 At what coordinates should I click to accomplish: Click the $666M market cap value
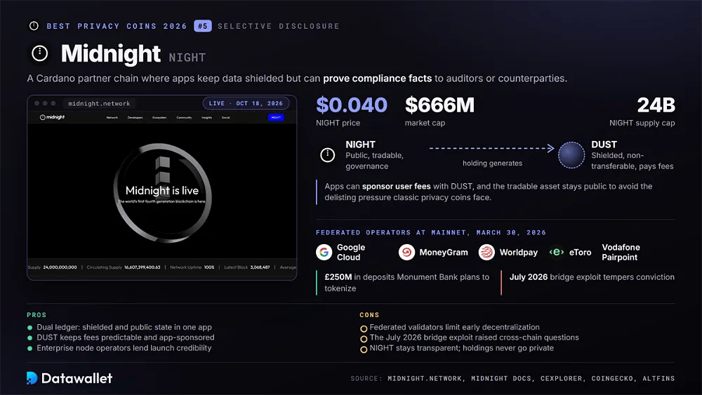439,105
